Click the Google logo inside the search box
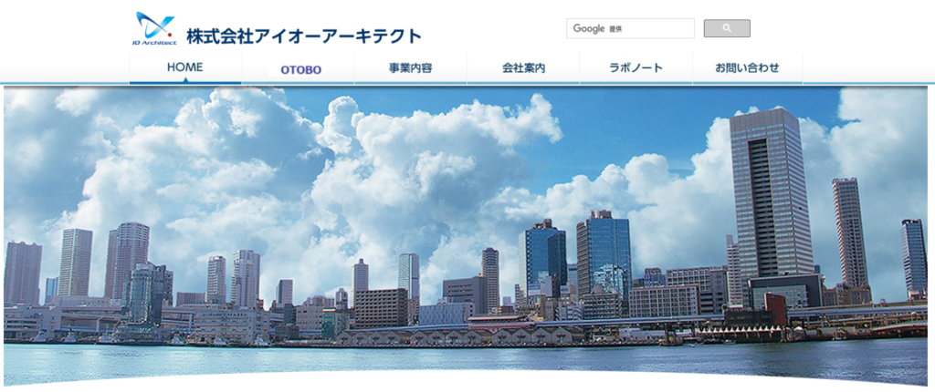 point(589,28)
